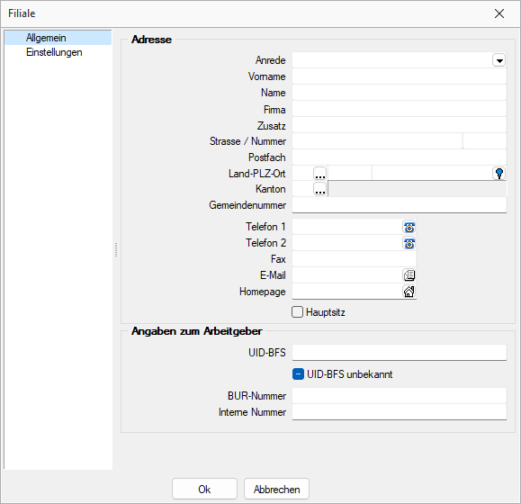Select the Gemeindenummer input field
This screenshot has height=504, width=521.
tap(400, 205)
